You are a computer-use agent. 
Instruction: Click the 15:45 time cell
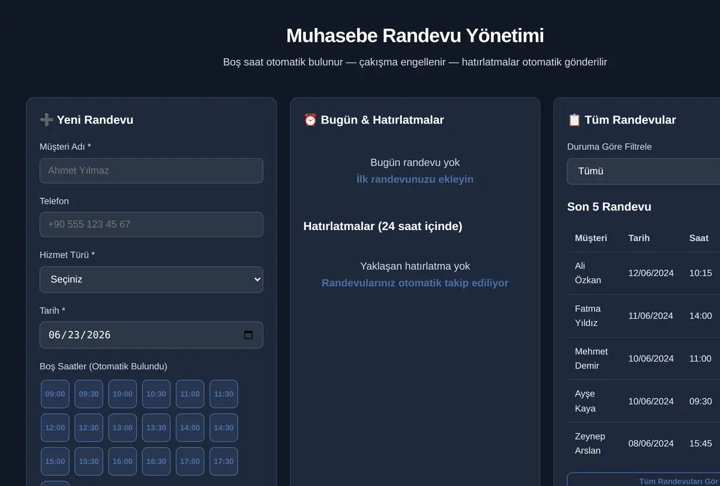701,443
